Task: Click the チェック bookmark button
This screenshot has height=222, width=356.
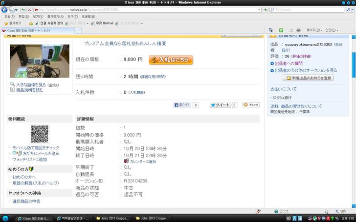Action: (x=251, y=105)
